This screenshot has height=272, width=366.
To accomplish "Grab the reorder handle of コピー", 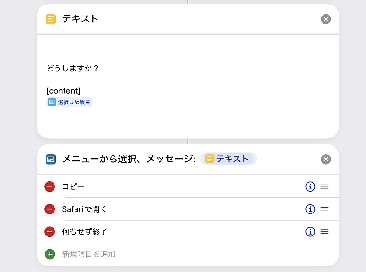I will (x=325, y=187).
